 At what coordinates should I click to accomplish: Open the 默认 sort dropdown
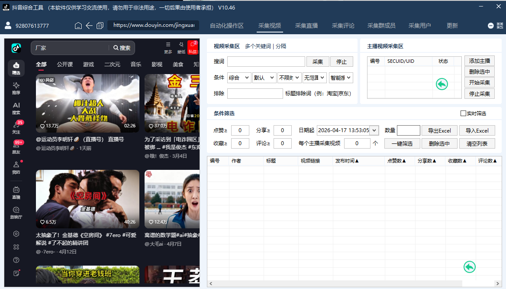pyautogui.click(x=264, y=78)
